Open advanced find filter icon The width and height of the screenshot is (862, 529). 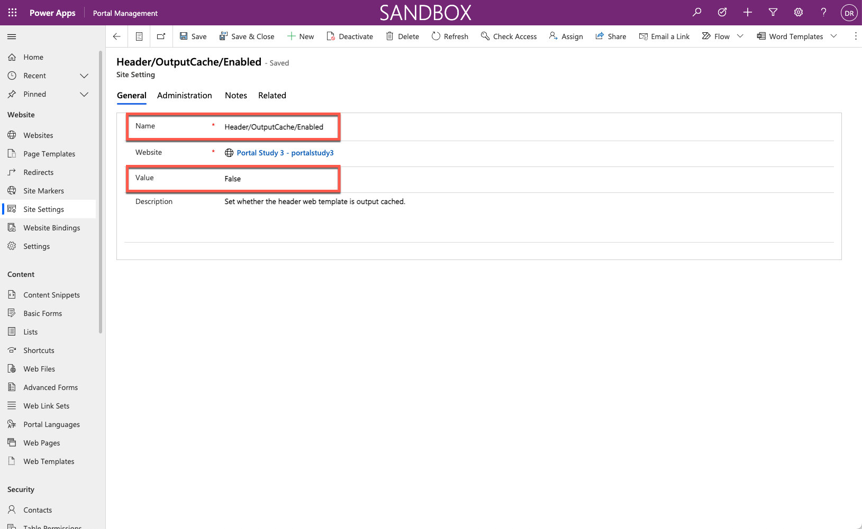tap(773, 12)
